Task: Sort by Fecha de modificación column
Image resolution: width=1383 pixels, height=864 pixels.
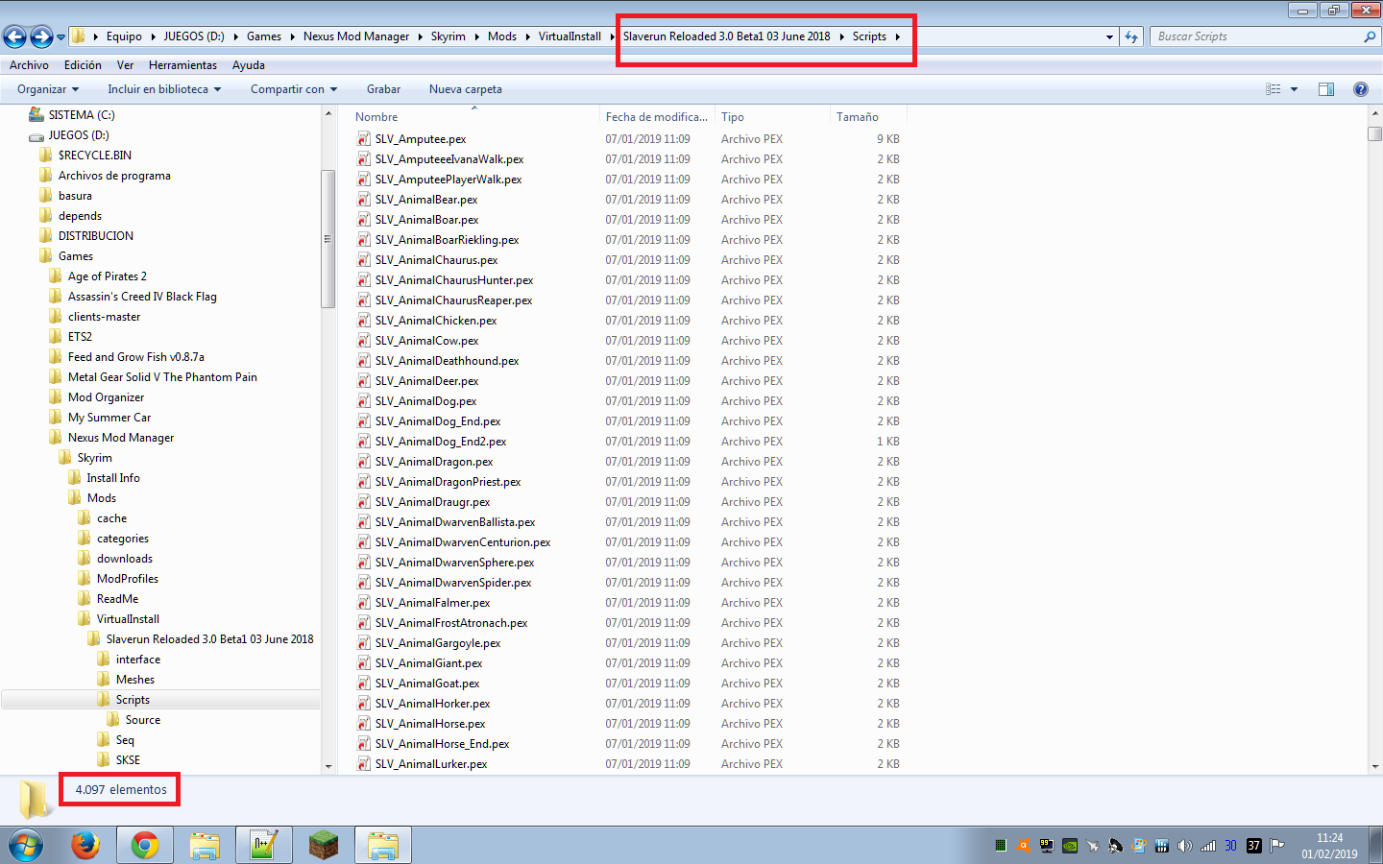Action: (657, 117)
